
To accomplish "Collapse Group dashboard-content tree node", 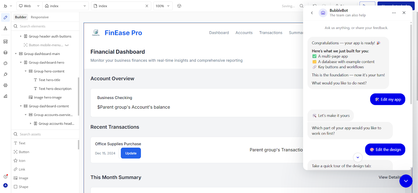I will tap(21, 106).
